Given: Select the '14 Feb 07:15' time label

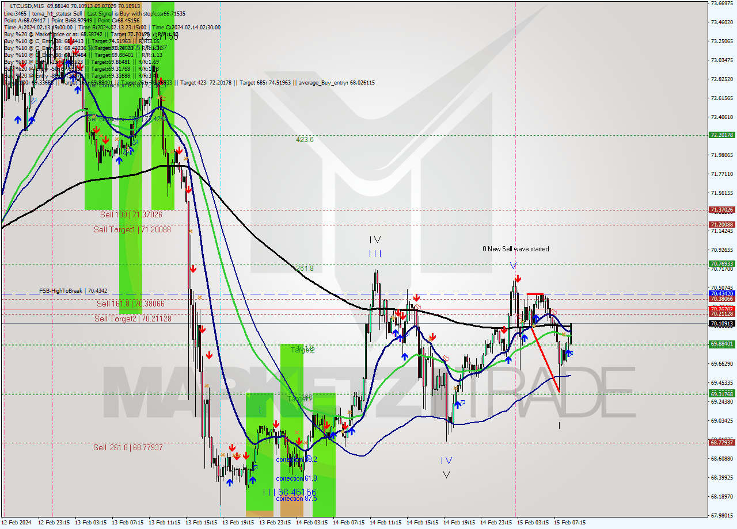Looking at the screenshot, I should [x=349, y=523].
